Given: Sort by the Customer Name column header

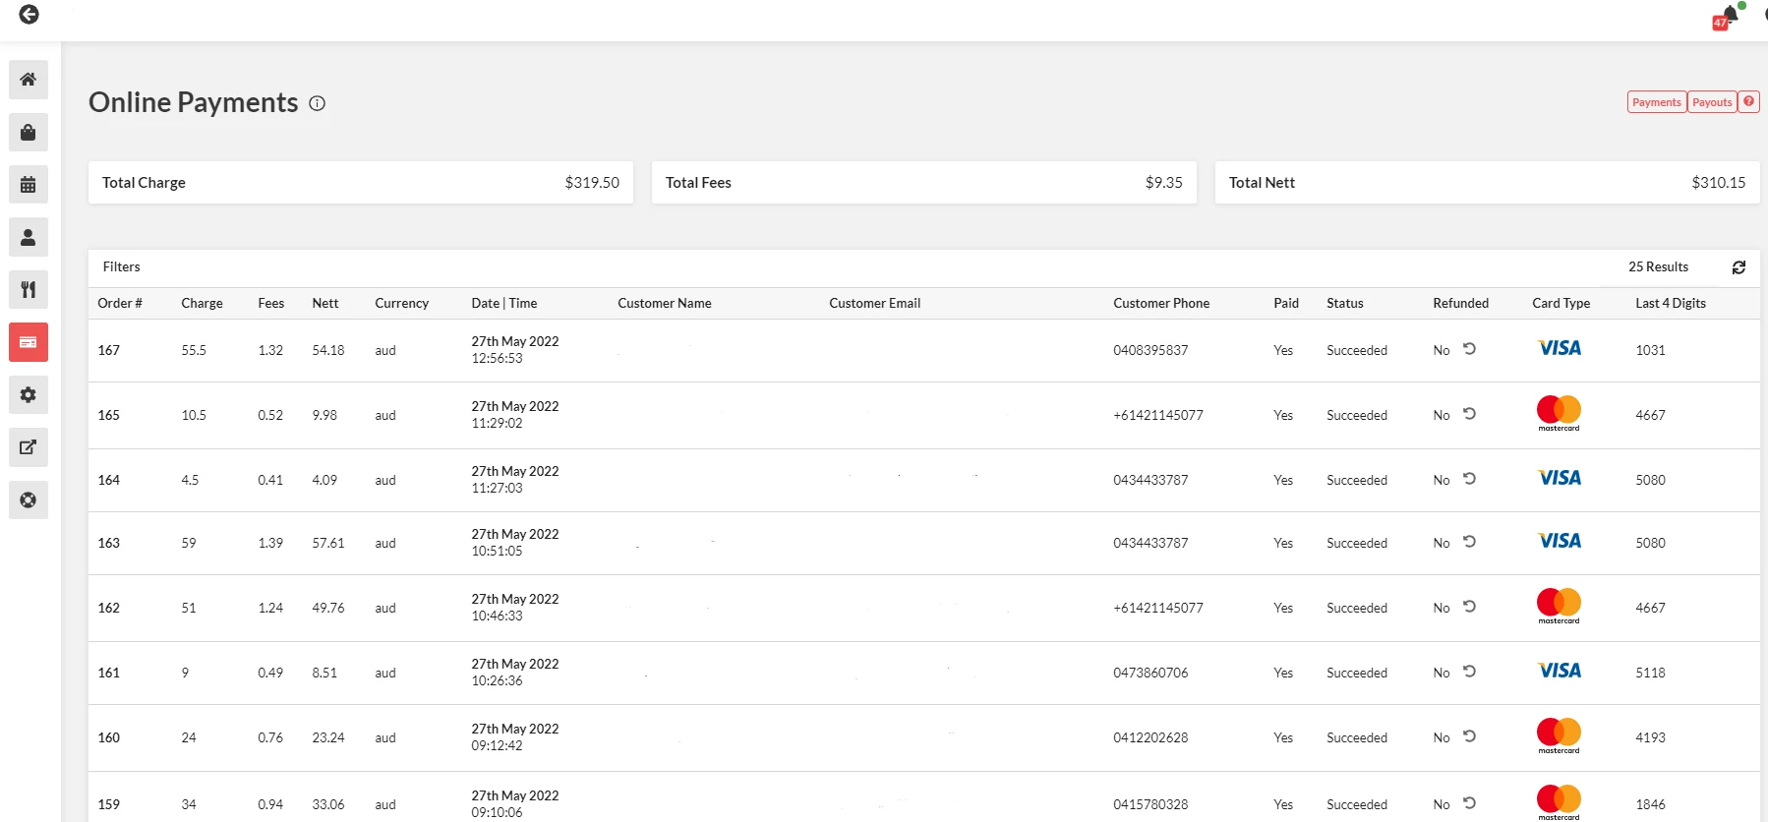Looking at the screenshot, I should (665, 303).
